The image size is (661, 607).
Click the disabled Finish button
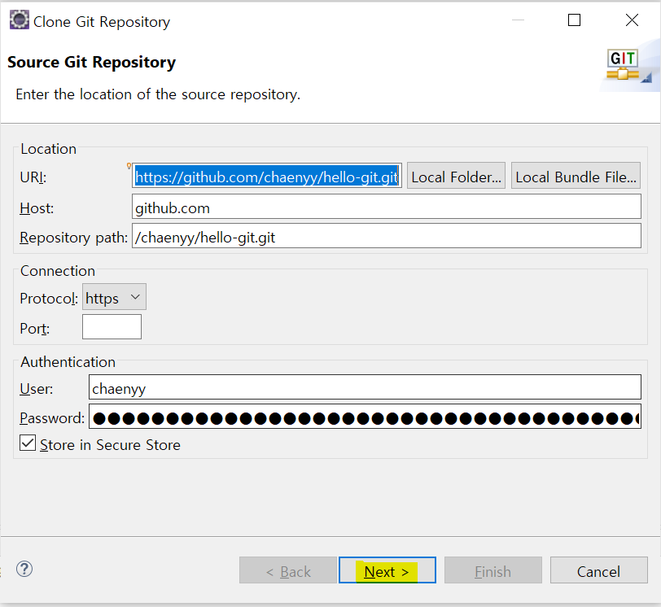click(492, 570)
